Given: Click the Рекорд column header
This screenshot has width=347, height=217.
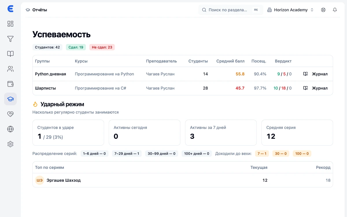Looking at the screenshot, I should (323, 168).
